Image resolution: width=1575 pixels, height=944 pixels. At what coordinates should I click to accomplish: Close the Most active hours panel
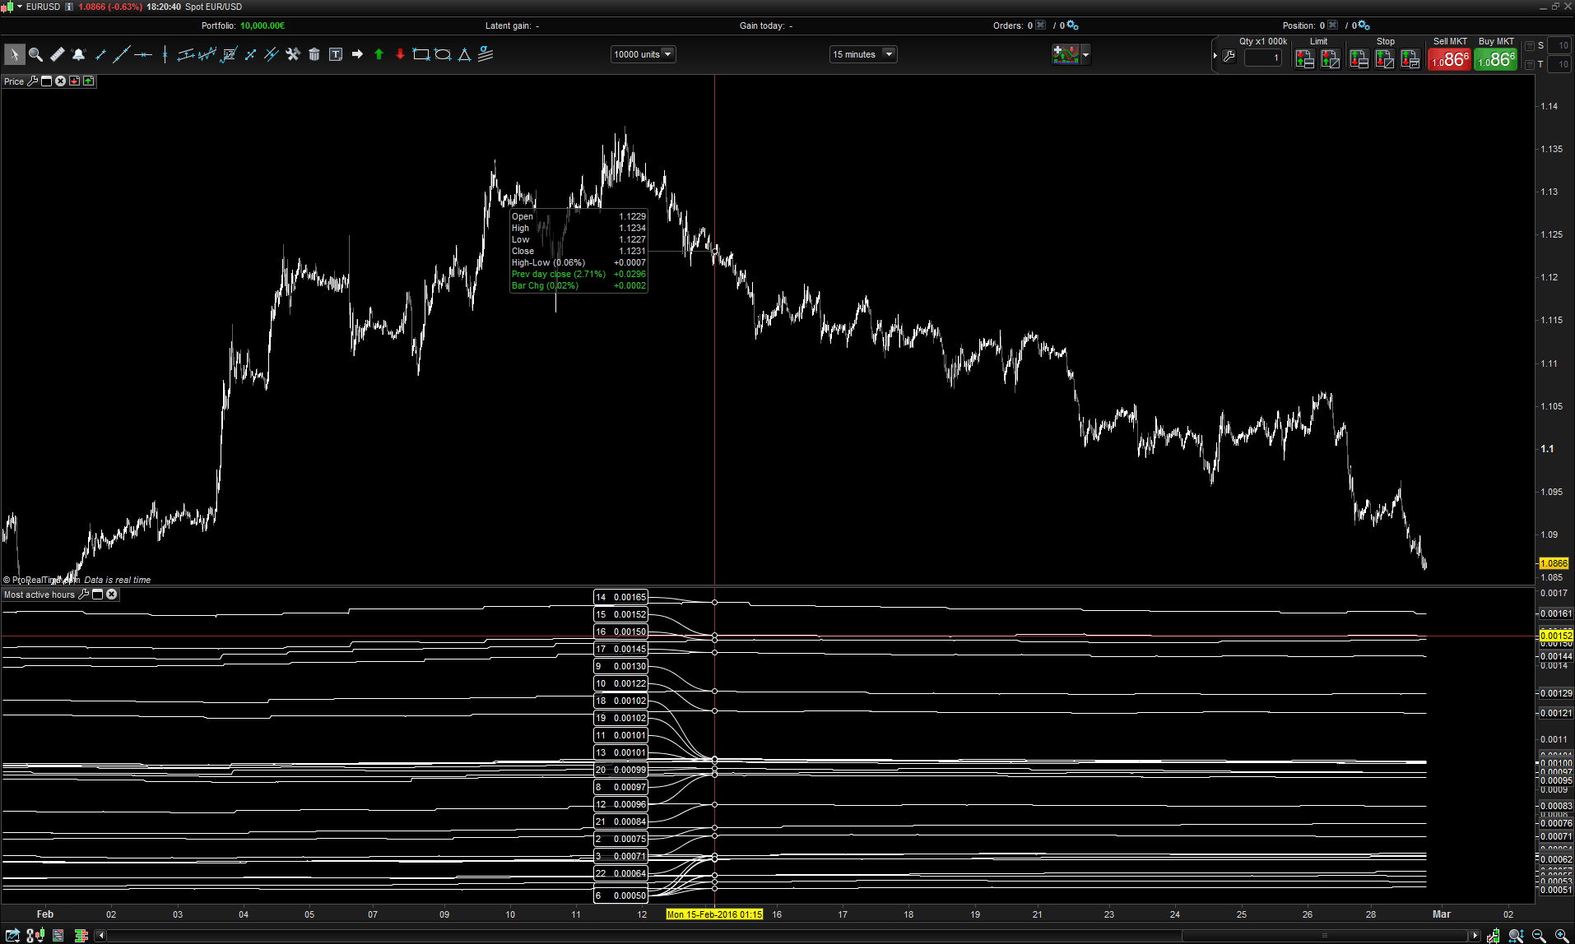pos(112,594)
